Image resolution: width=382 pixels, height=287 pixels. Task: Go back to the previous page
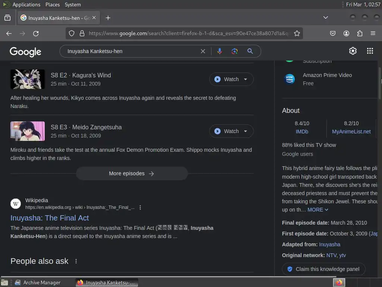[9, 33]
